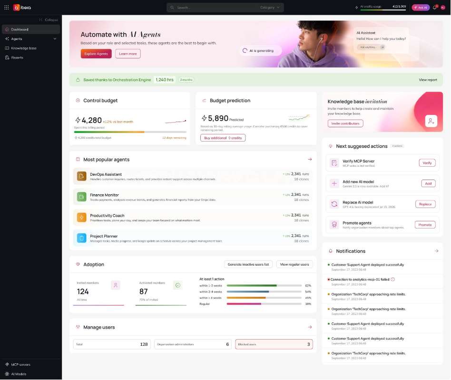Image resolution: width=451 pixels, height=380 pixels.
Task: Open the app launcher grid icon
Action: pyautogui.click(x=6, y=8)
